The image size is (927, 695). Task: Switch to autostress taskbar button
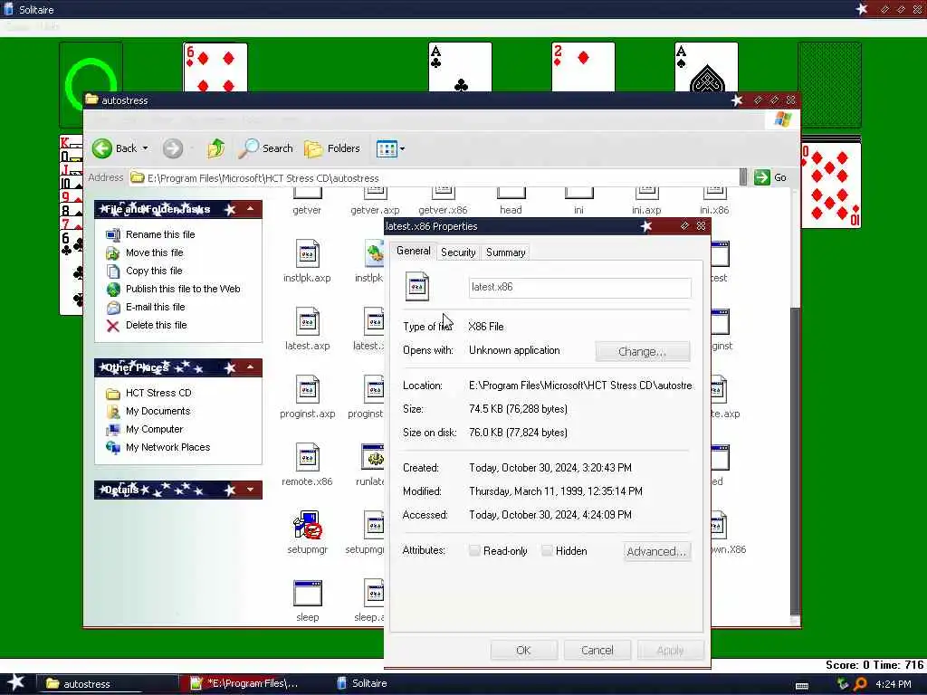pyautogui.click(x=107, y=684)
